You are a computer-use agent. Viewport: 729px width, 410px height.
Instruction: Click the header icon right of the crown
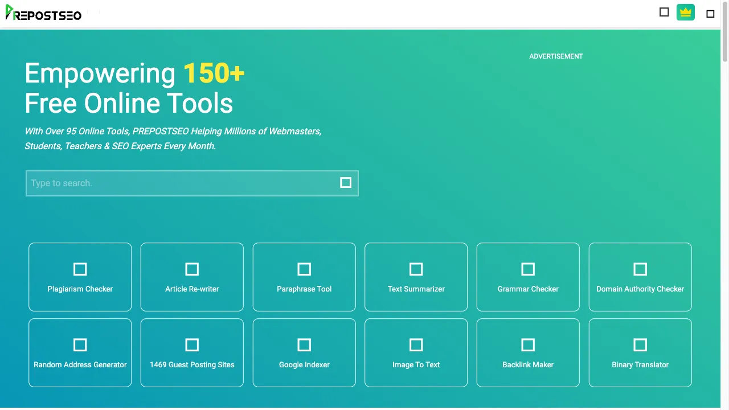click(x=710, y=14)
